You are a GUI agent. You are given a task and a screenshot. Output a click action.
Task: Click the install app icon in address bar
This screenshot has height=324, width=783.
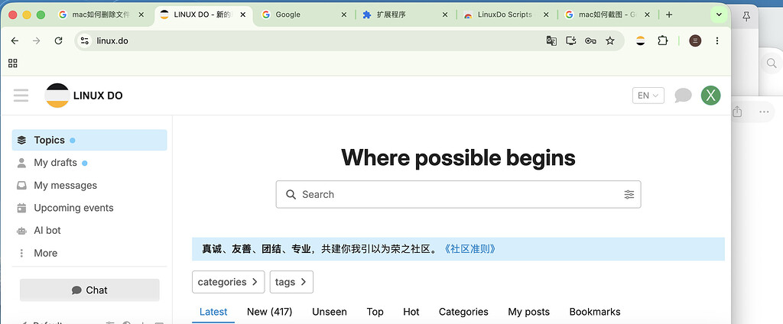point(570,41)
